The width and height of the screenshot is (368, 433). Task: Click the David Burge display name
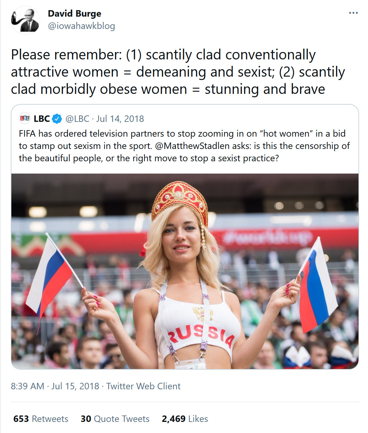[x=74, y=14]
